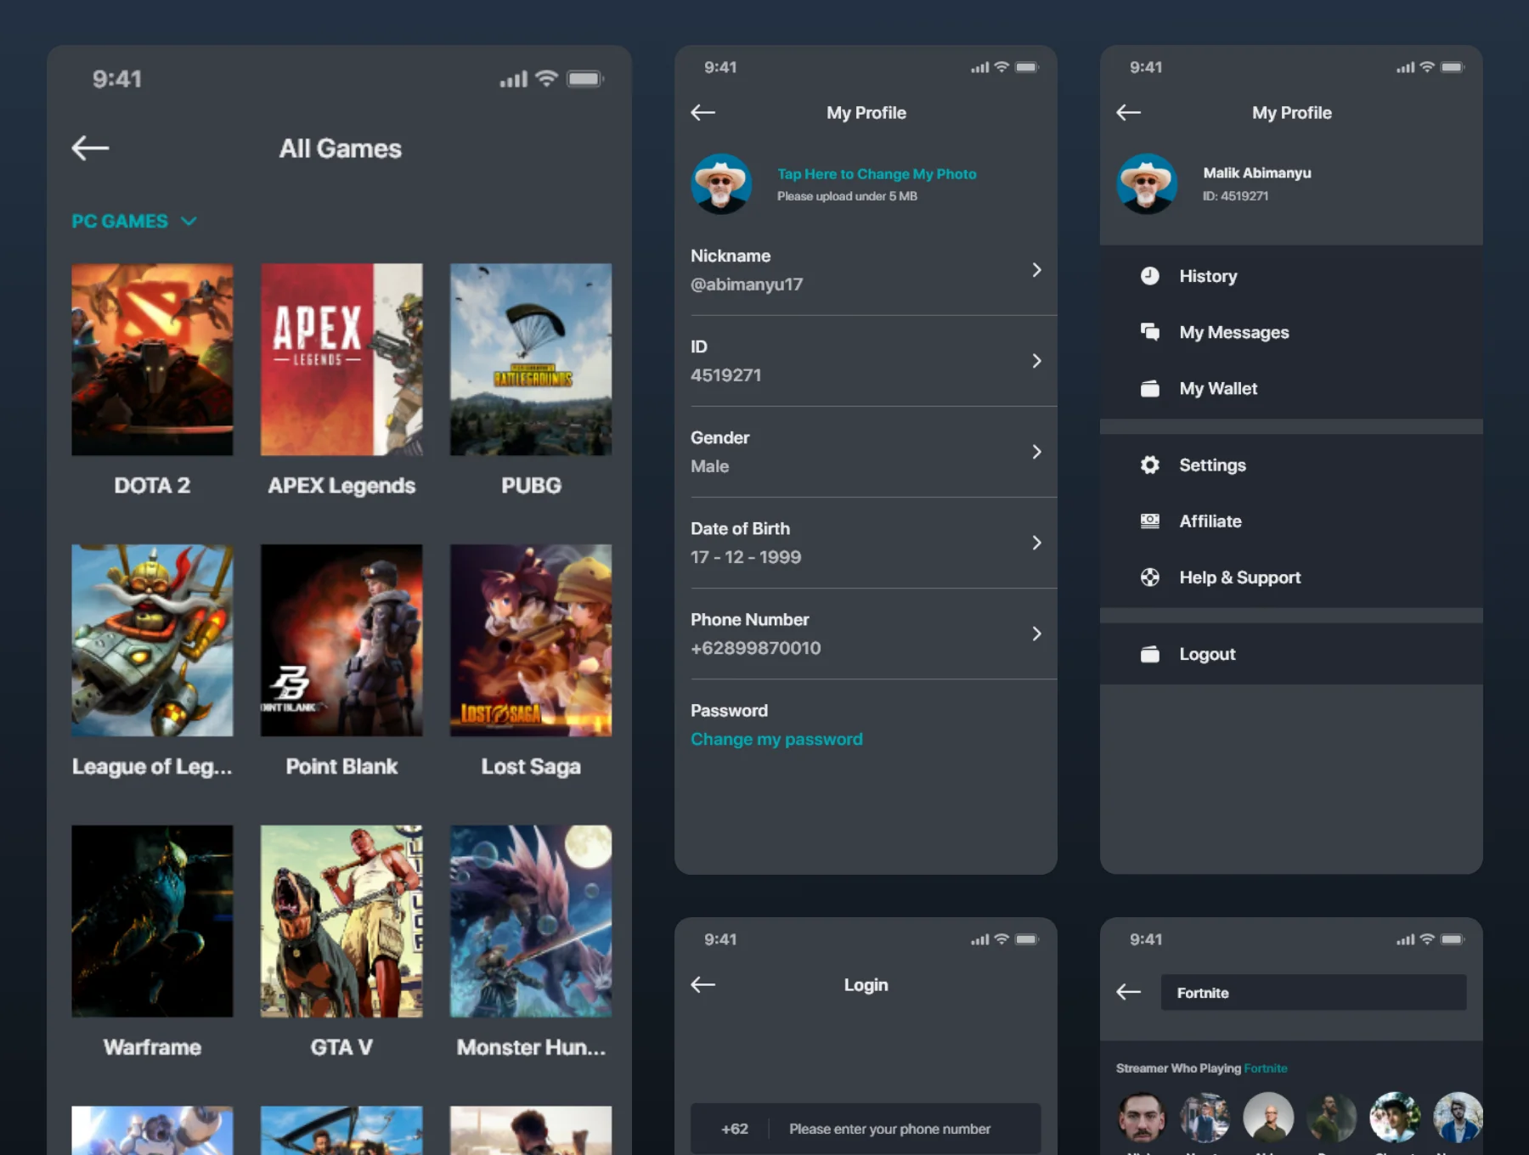This screenshot has height=1155, width=1529.
Task: Click the back arrow beside the Fortnite search
Action: click(1129, 992)
